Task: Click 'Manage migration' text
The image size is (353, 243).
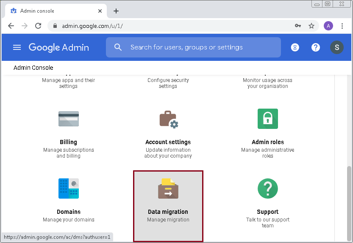Action: tap(168, 220)
